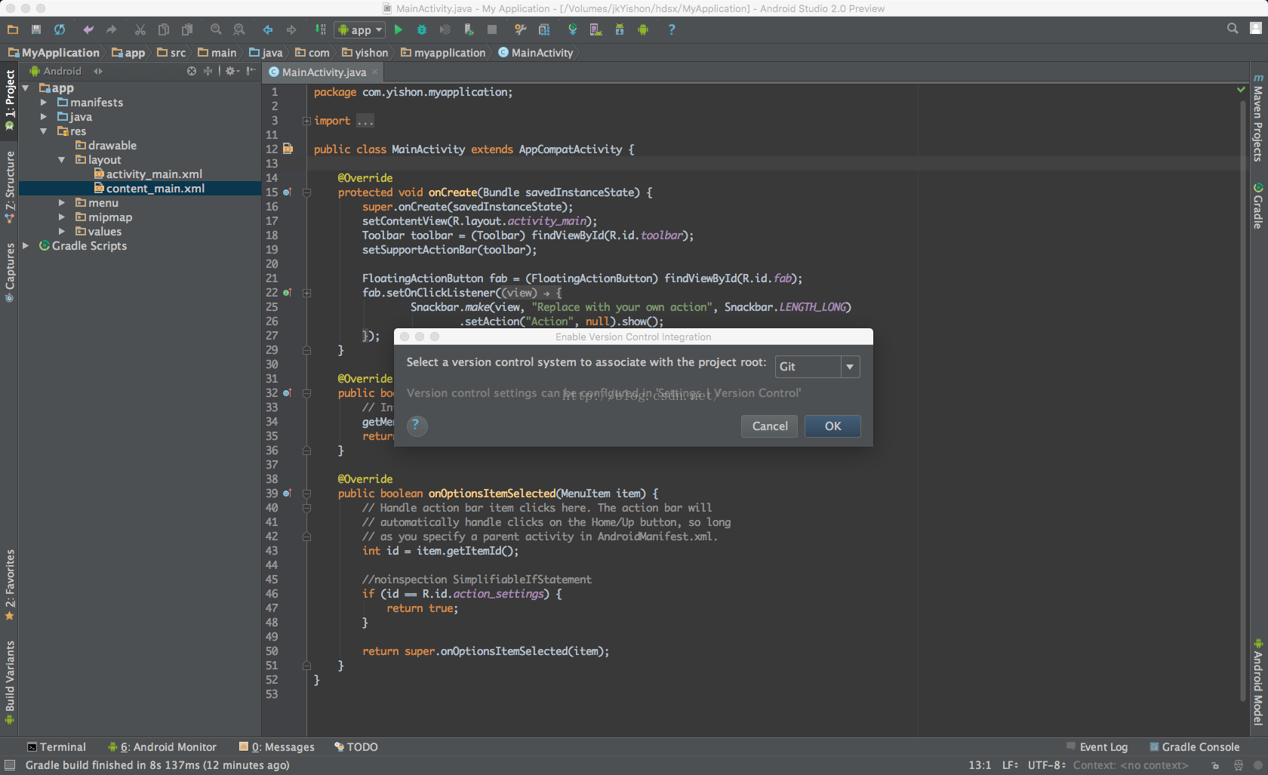Screen dimensions: 1268x775
Task: Click the dialog help question mark button
Action: tap(417, 426)
